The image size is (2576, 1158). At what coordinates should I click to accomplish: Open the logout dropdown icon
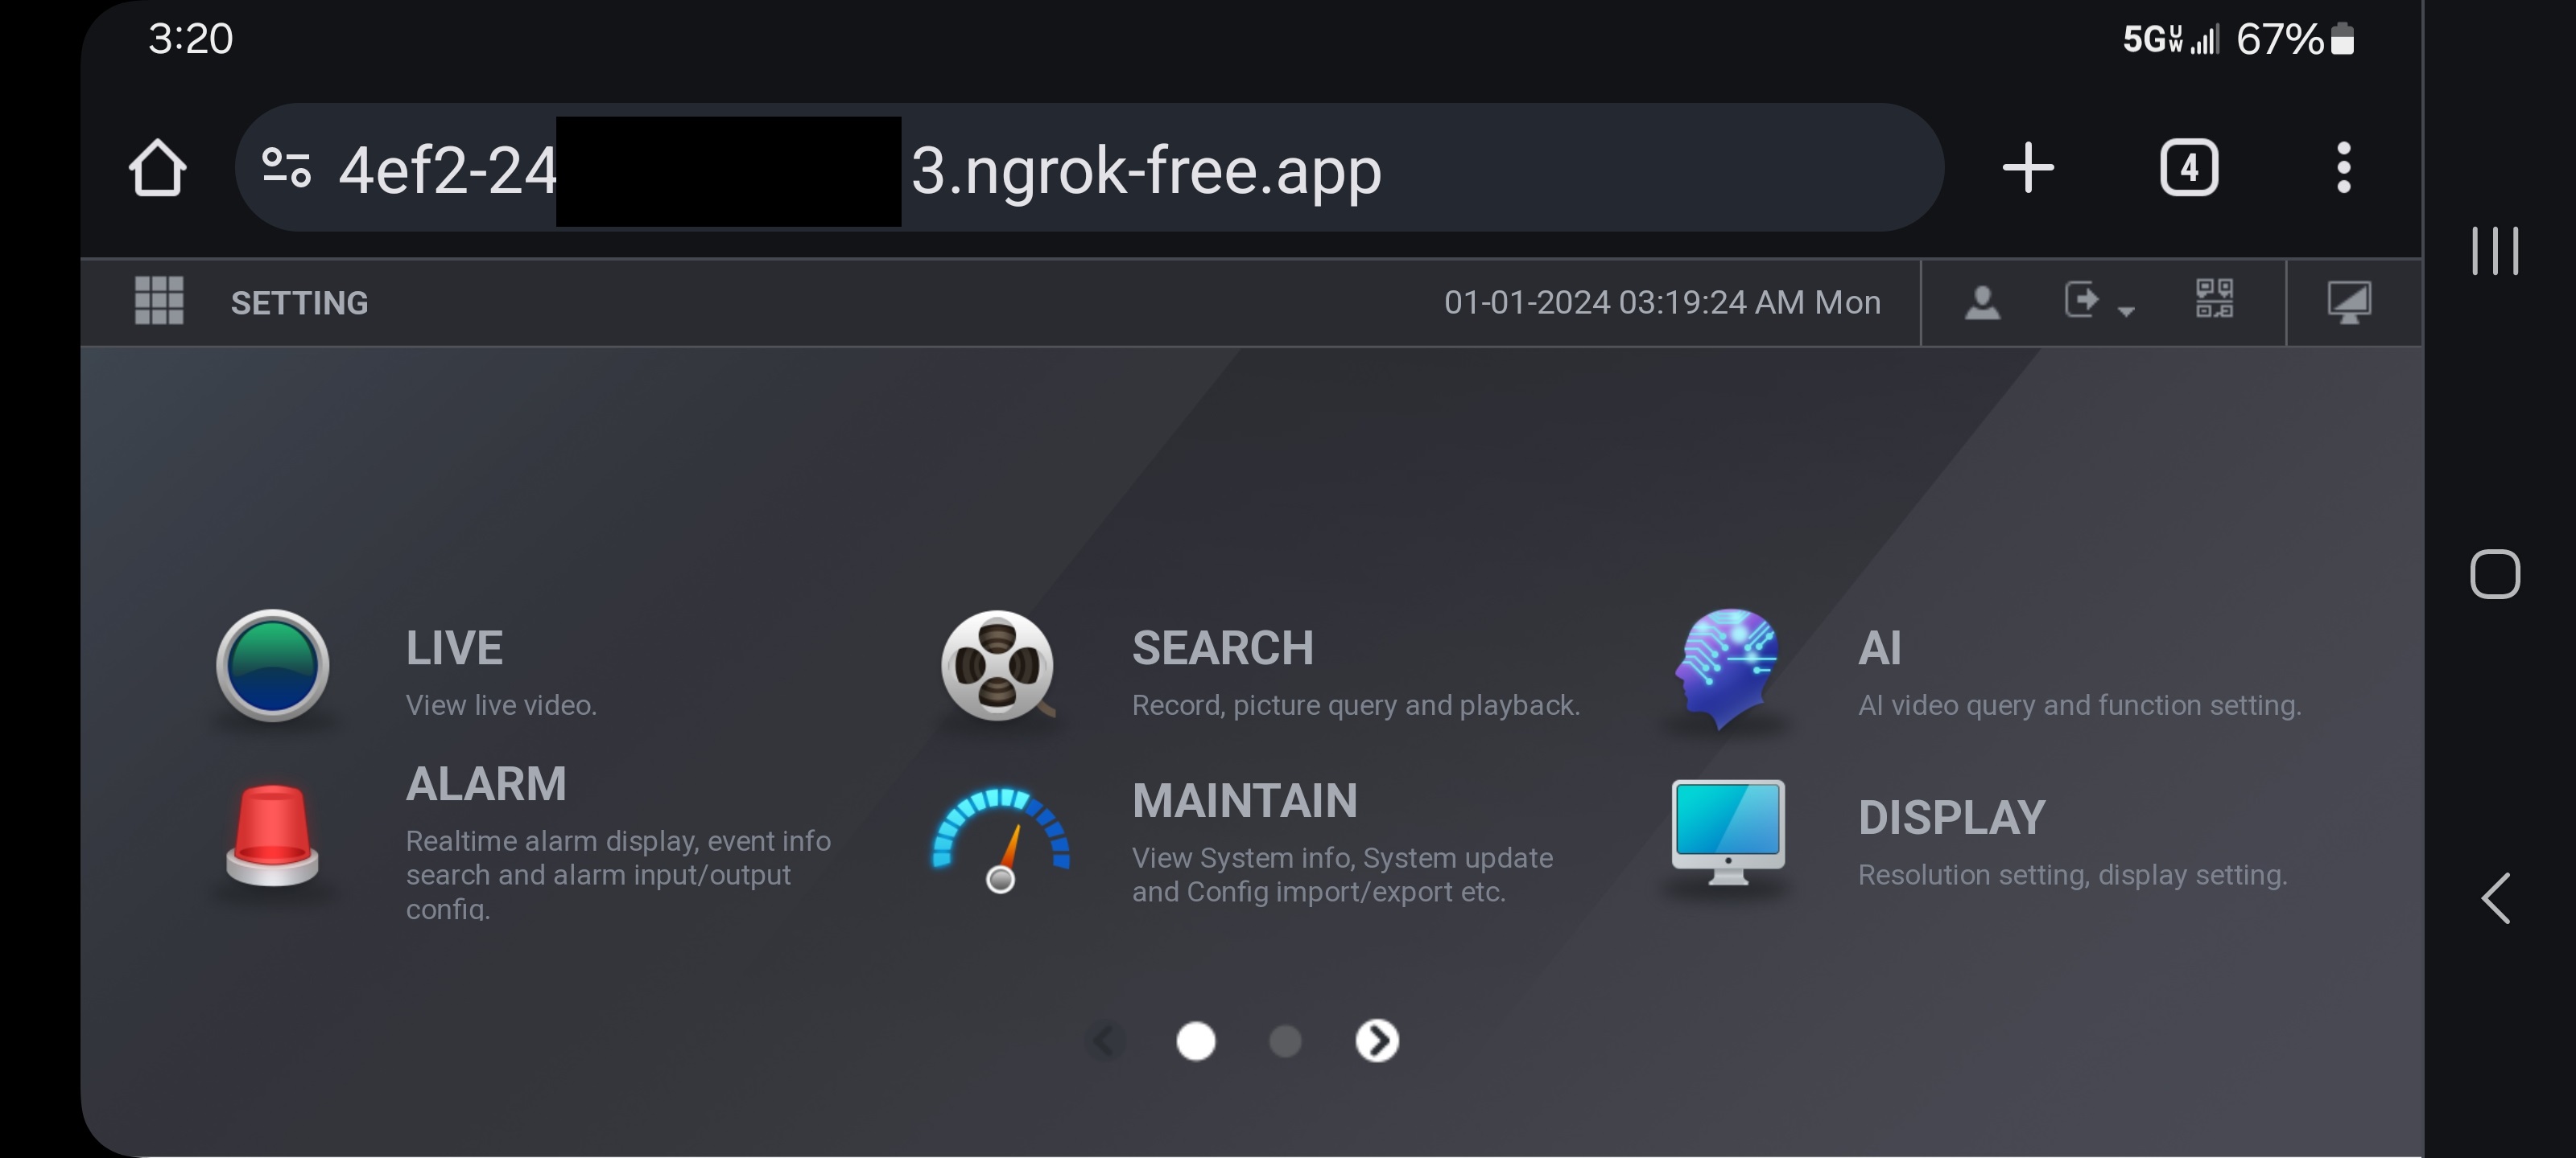pos(2099,301)
